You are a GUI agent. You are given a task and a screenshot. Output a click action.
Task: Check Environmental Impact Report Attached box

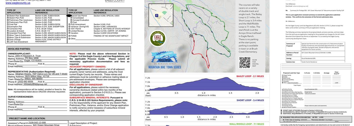281,112
